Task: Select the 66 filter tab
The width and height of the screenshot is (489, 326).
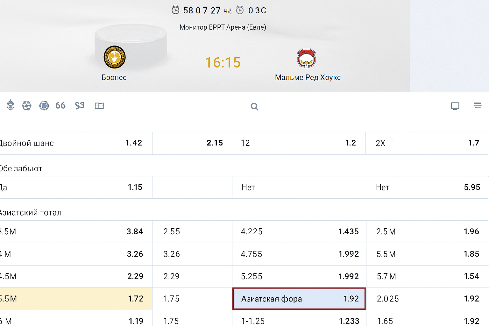Action: click(60, 105)
